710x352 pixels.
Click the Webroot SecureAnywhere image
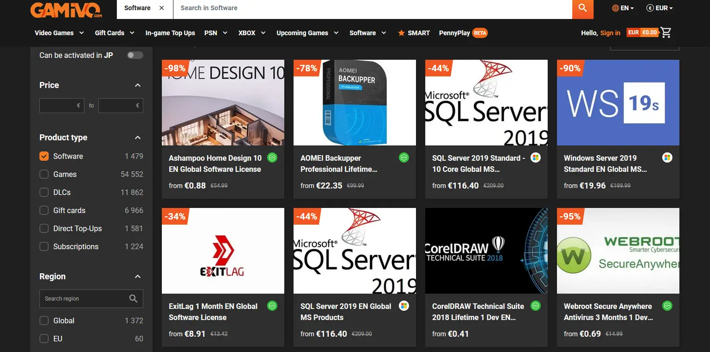[618, 251]
